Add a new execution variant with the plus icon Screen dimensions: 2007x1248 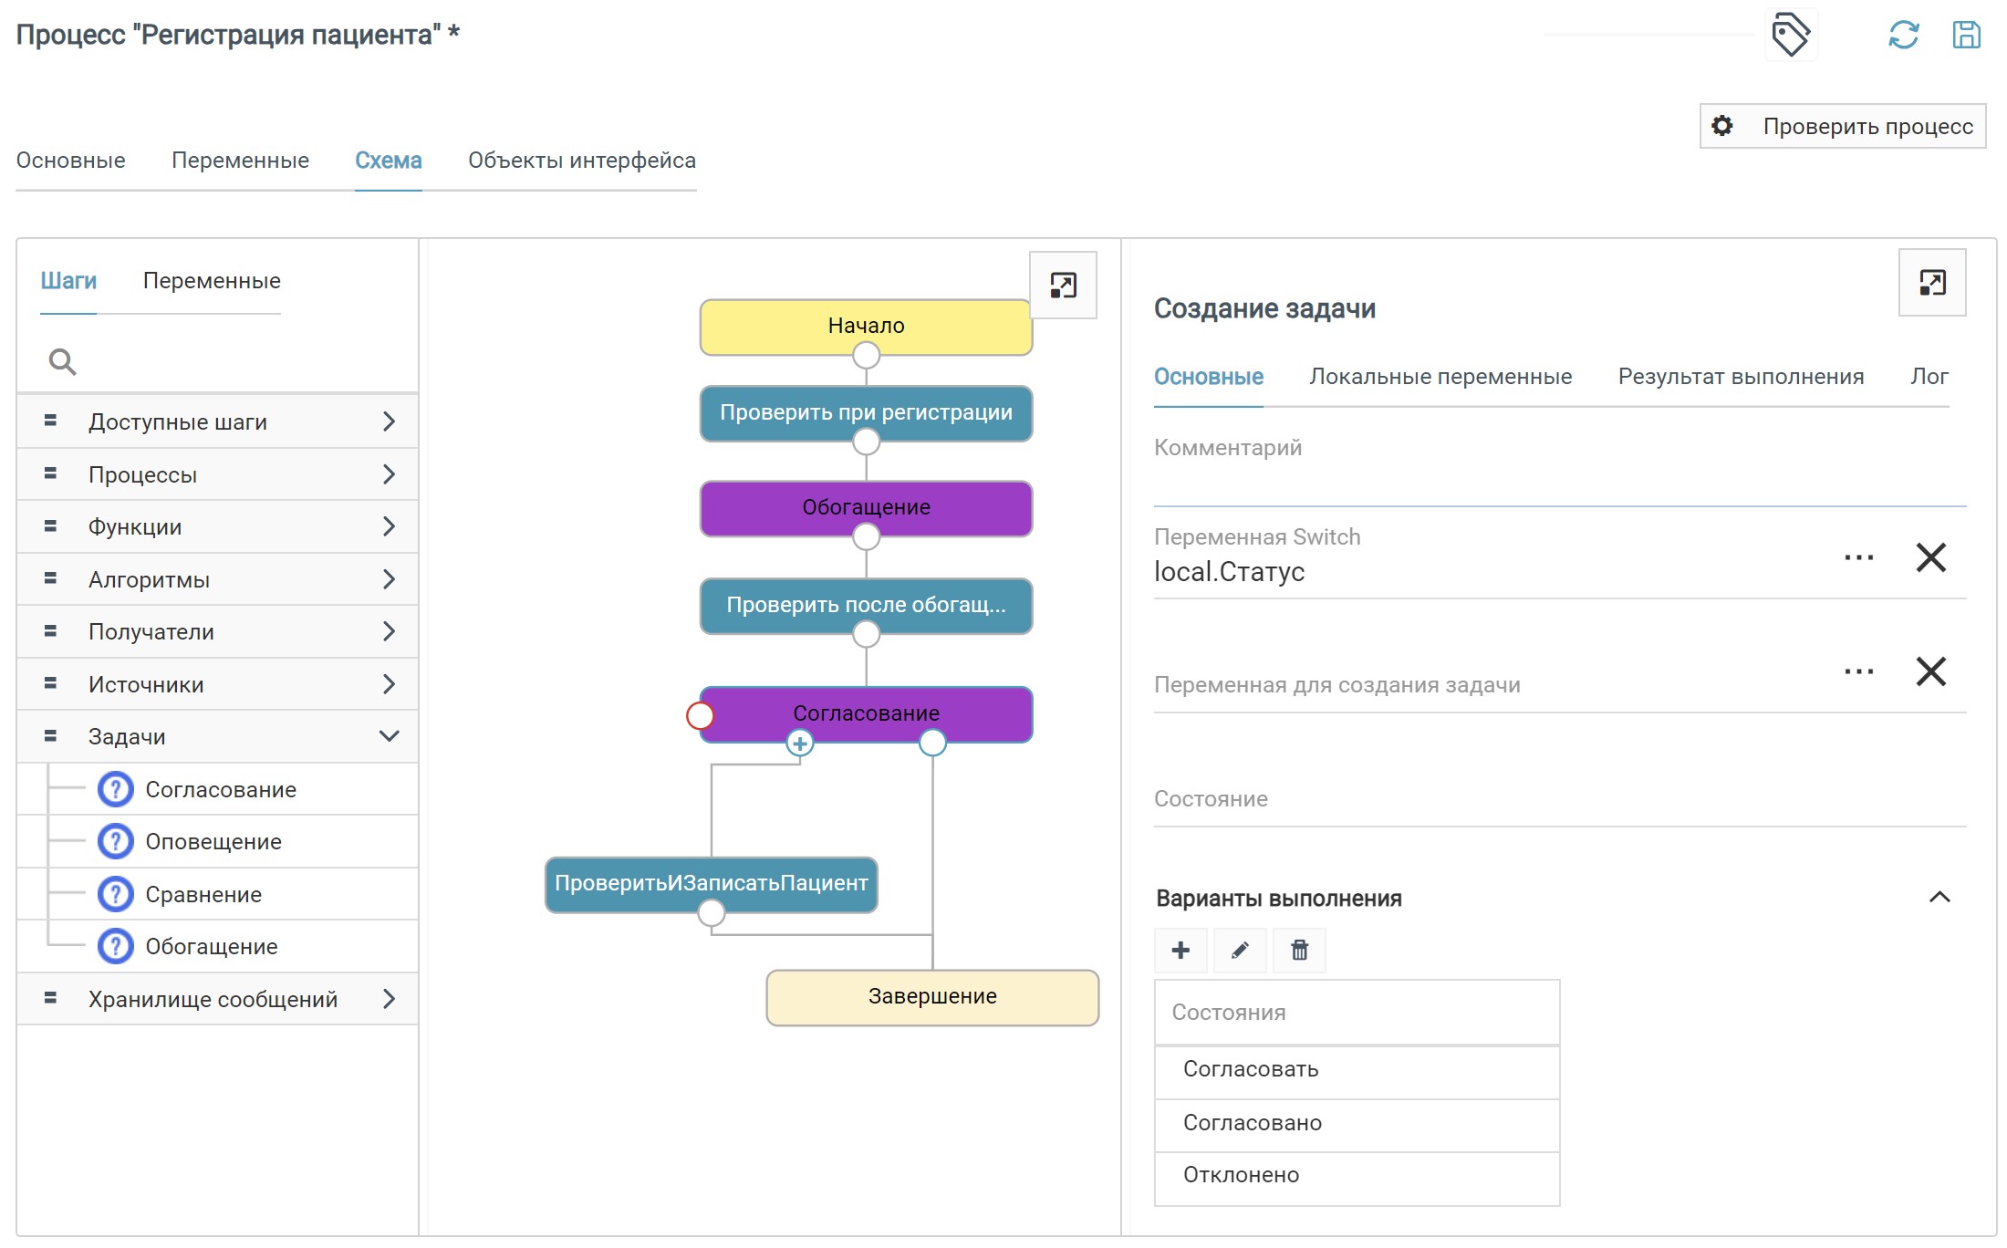[x=1180, y=951]
